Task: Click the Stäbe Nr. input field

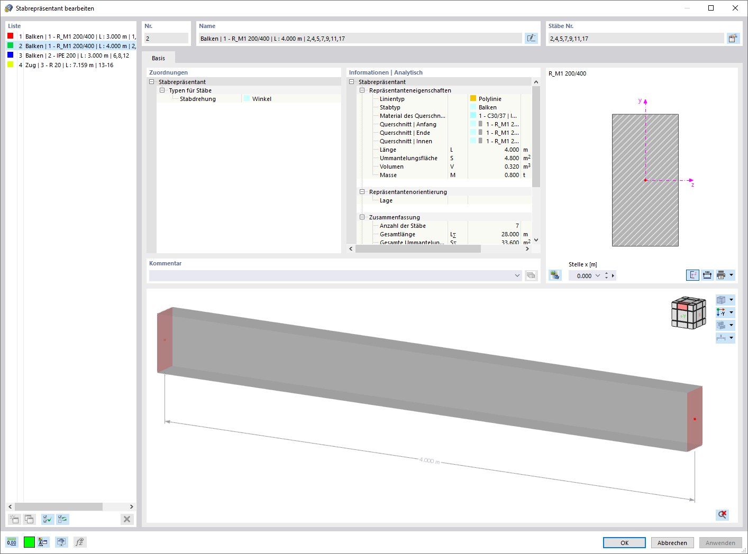Action: pos(636,38)
